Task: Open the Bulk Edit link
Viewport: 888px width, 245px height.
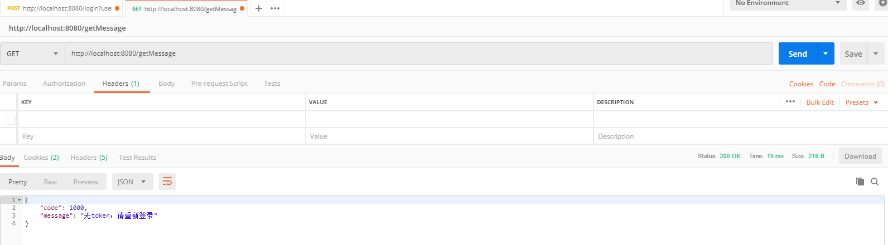Action: [x=820, y=102]
